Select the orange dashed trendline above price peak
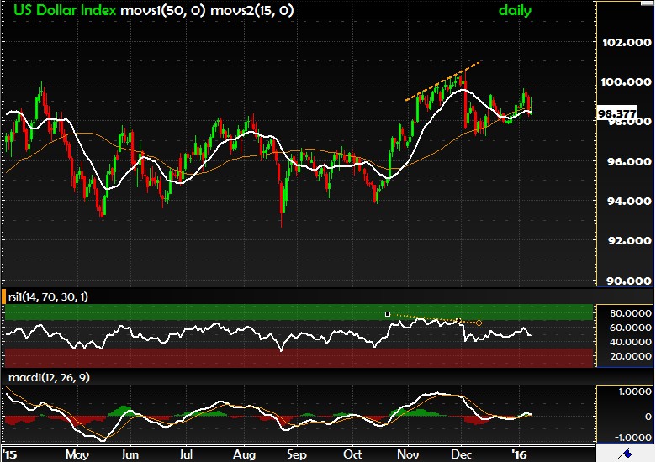Image resolution: width=656 pixels, height=462 pixels. pyautogui.click(x=443, y=81)
